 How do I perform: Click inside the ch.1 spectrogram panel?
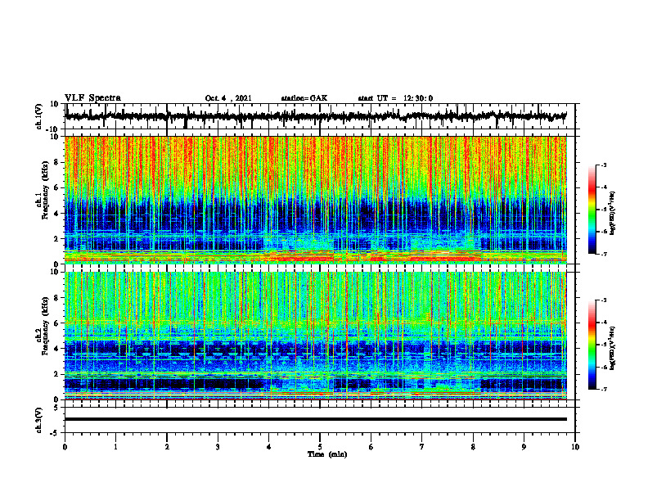point(316,200)
